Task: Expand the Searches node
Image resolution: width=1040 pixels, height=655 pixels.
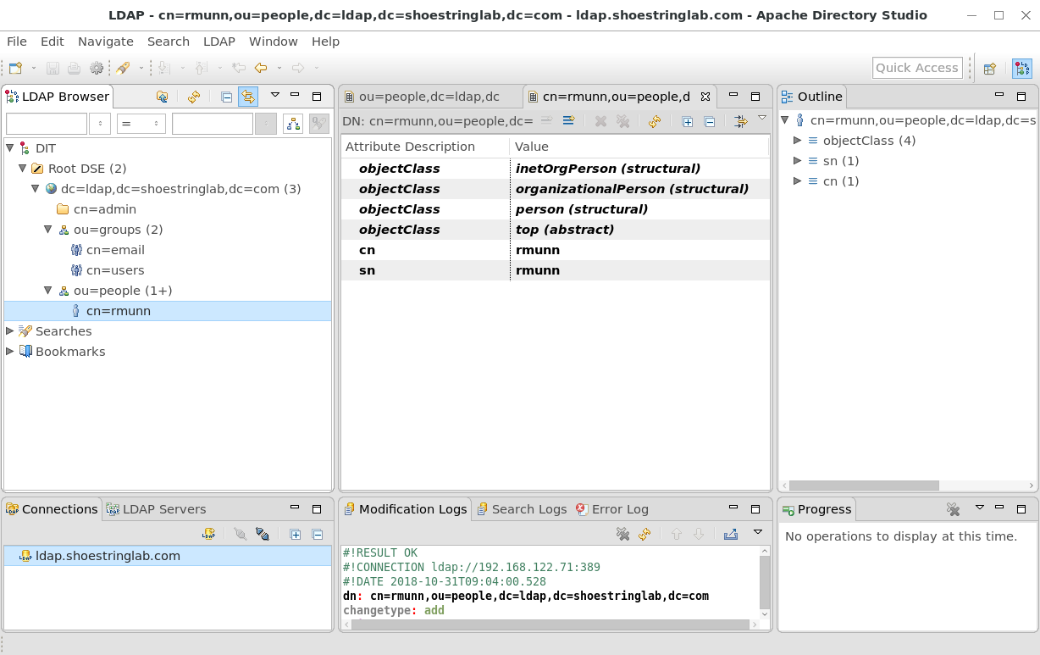Action: pos(10,331)
